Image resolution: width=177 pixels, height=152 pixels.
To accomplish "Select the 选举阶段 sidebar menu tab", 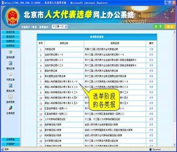I will tap(10, 46).
